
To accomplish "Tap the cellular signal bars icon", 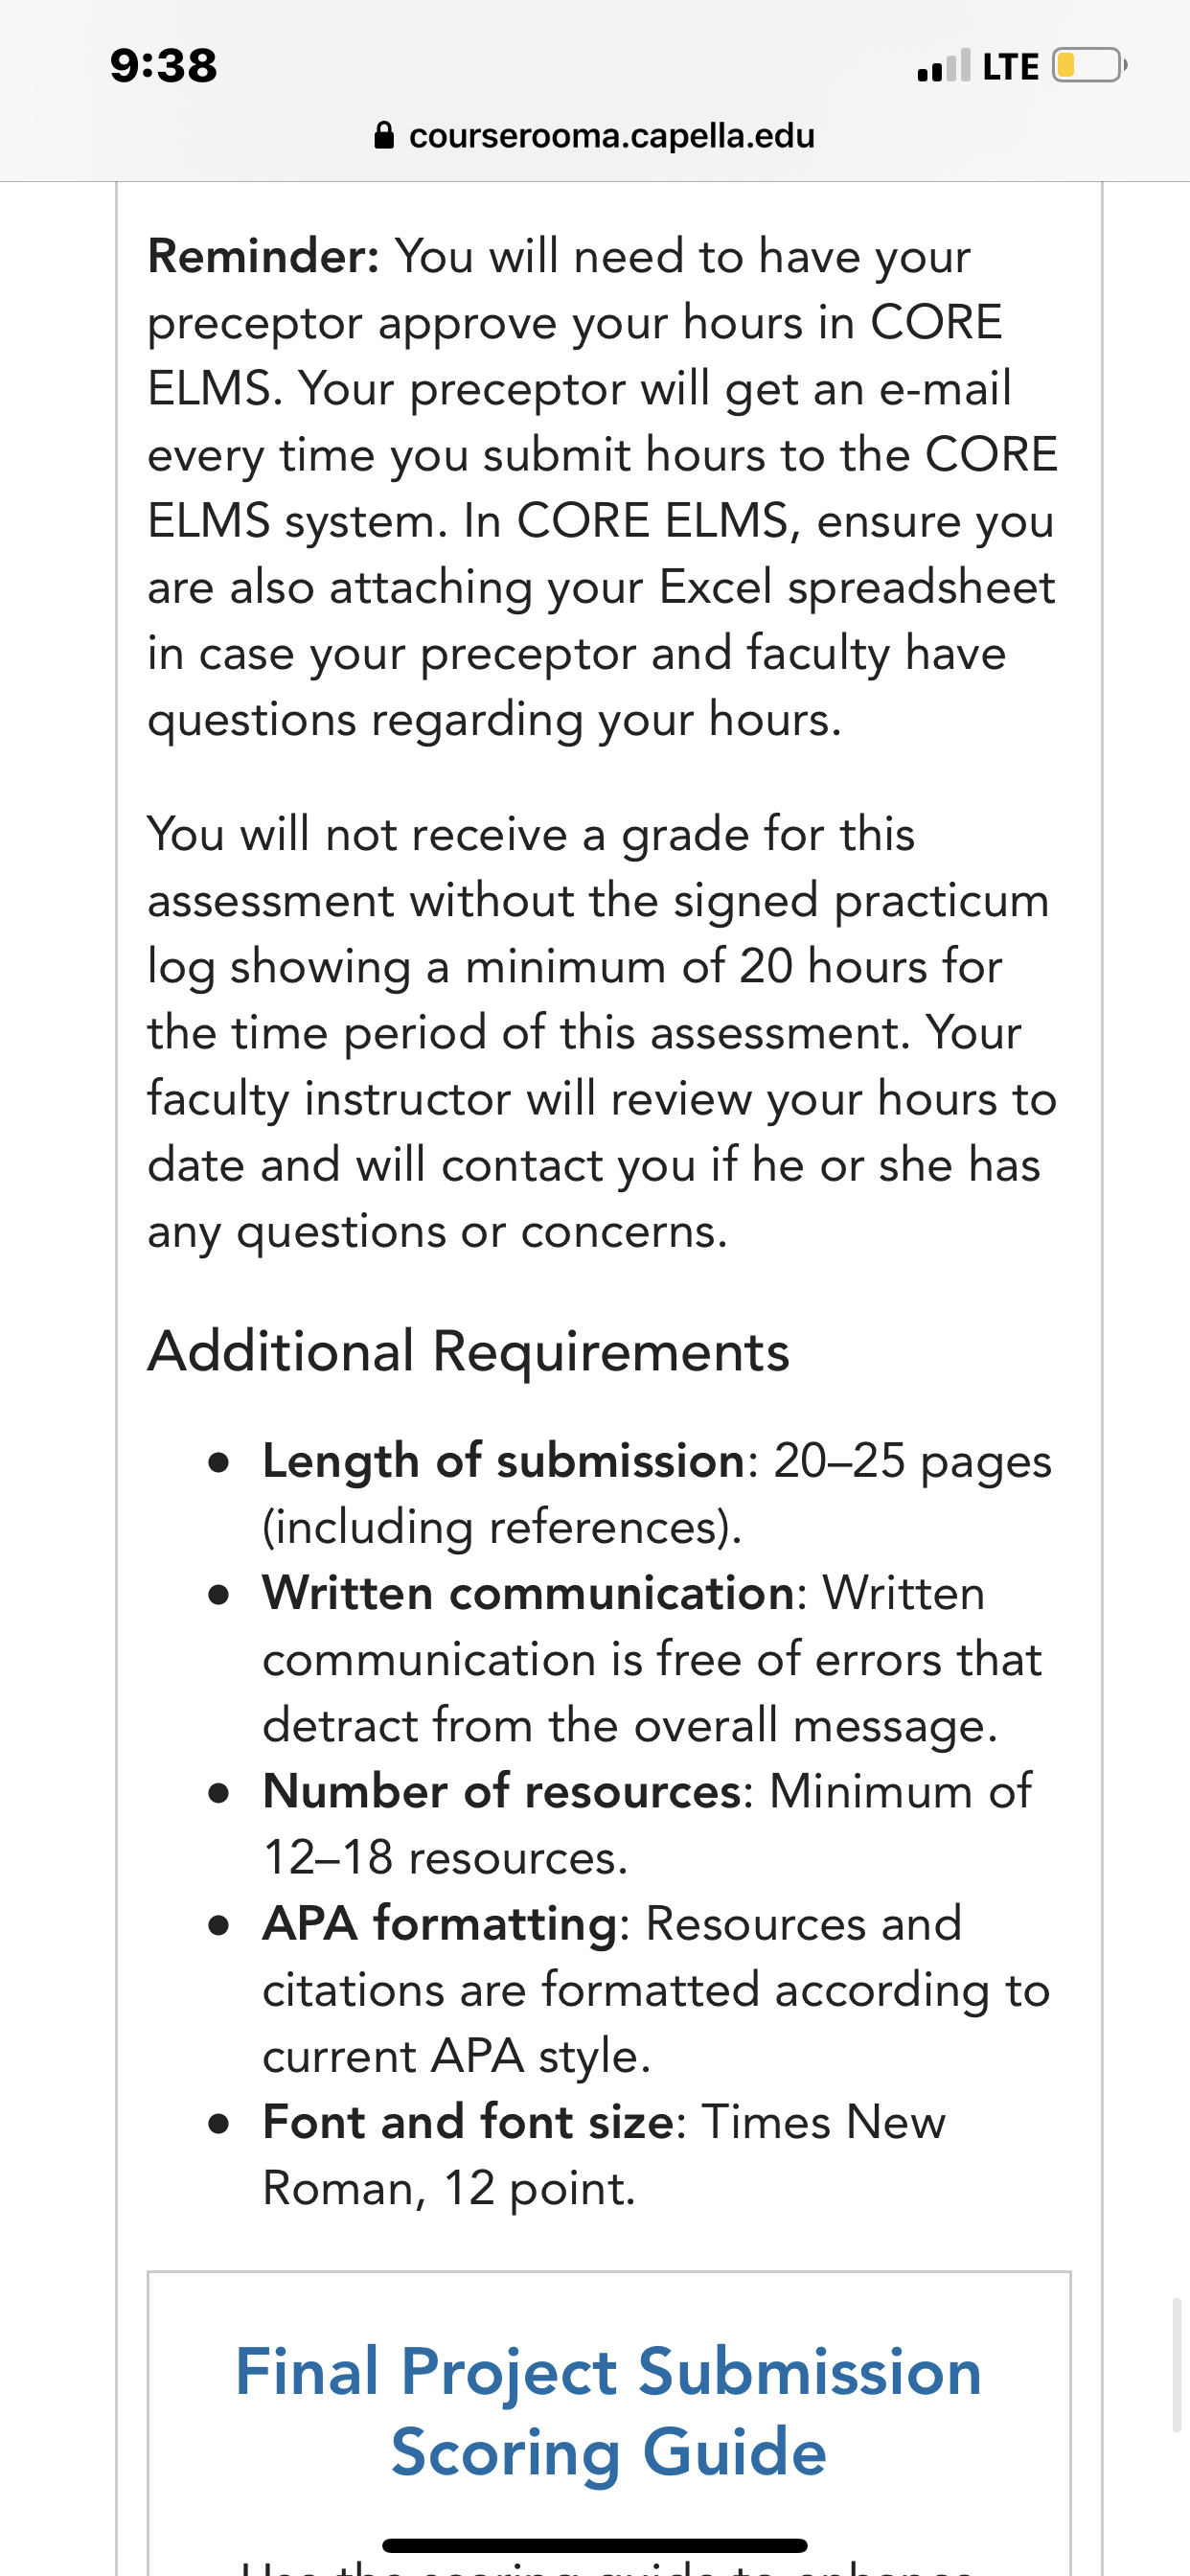I will [x=943, y=66].
